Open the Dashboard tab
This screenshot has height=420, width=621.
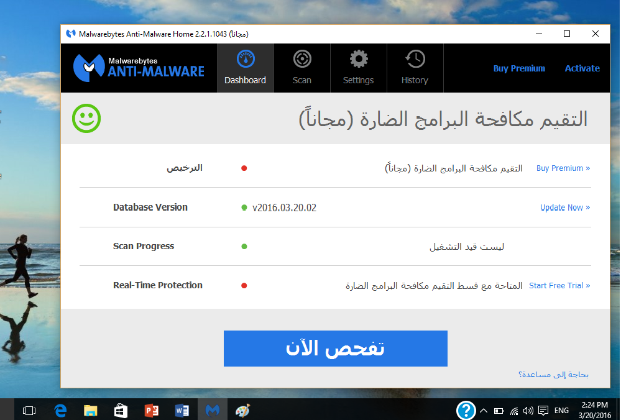click(245, 68)
